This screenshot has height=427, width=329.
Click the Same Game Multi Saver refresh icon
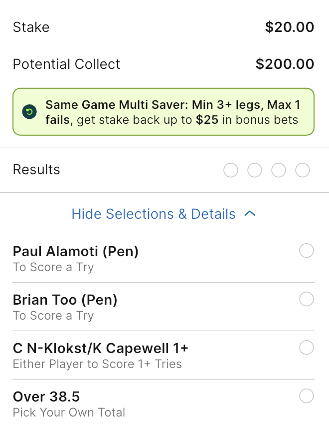point(29,112)
